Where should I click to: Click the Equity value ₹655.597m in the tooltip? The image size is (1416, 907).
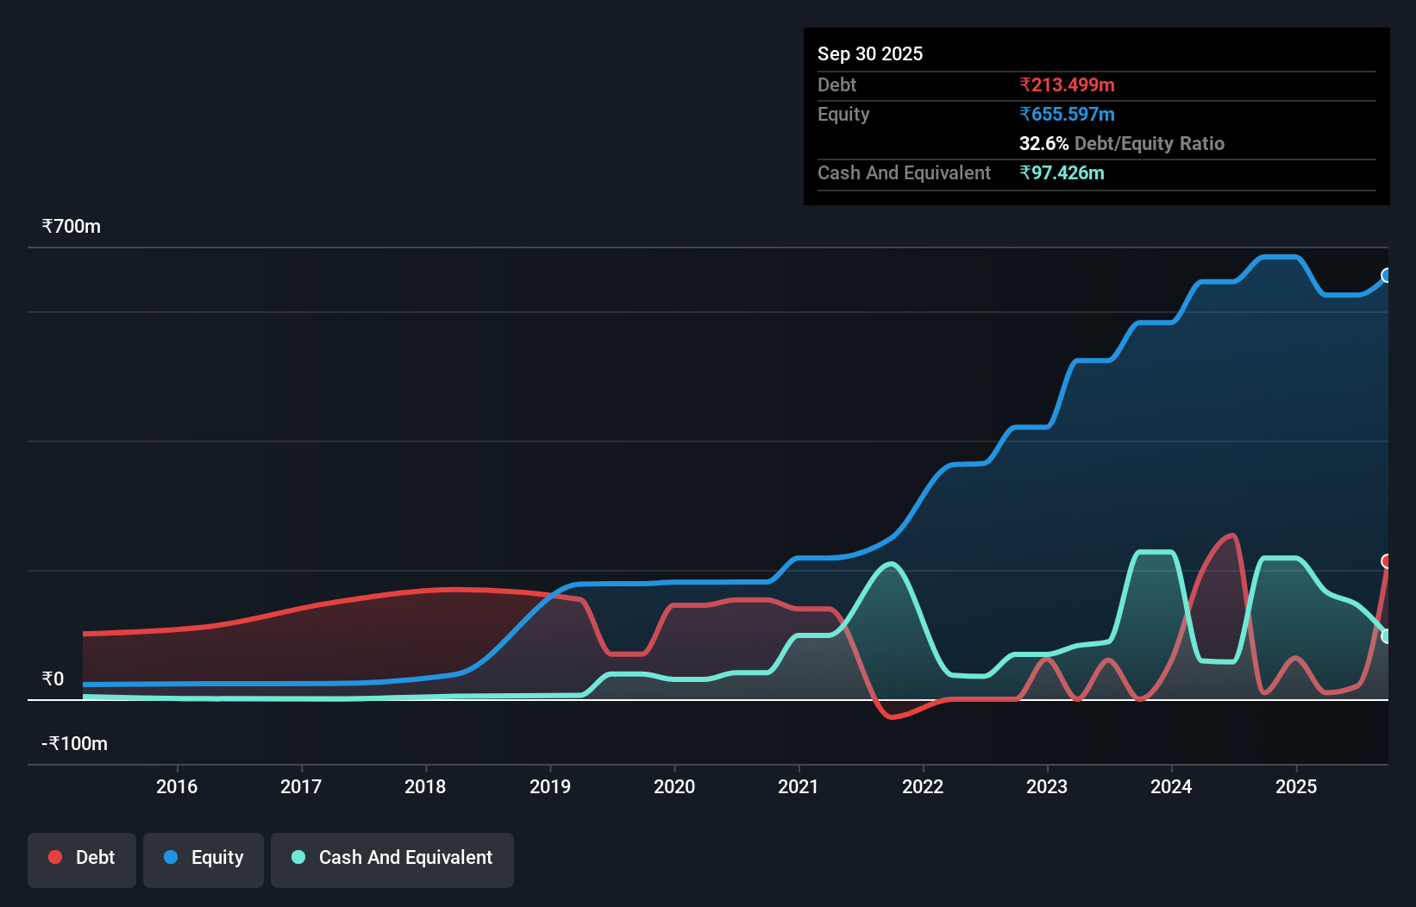point(1068,114)
